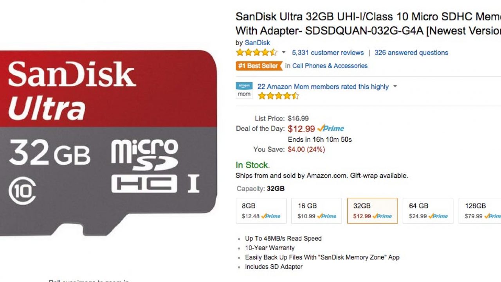Click the Prime logo in 64 GB option
Image resolution: width=501 pixels, height=282 pixels.
click(x=438, y=216)
